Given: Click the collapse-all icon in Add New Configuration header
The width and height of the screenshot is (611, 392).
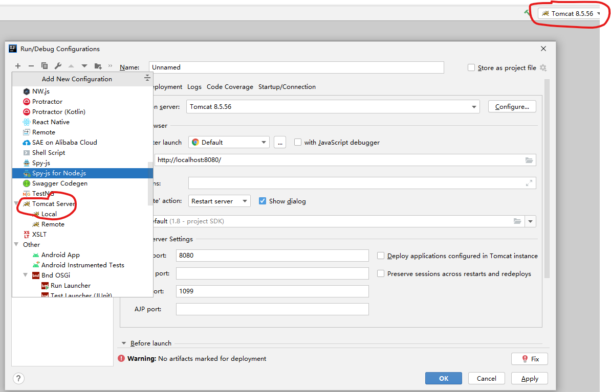Looking at the screenshot, I should (147, 78).
